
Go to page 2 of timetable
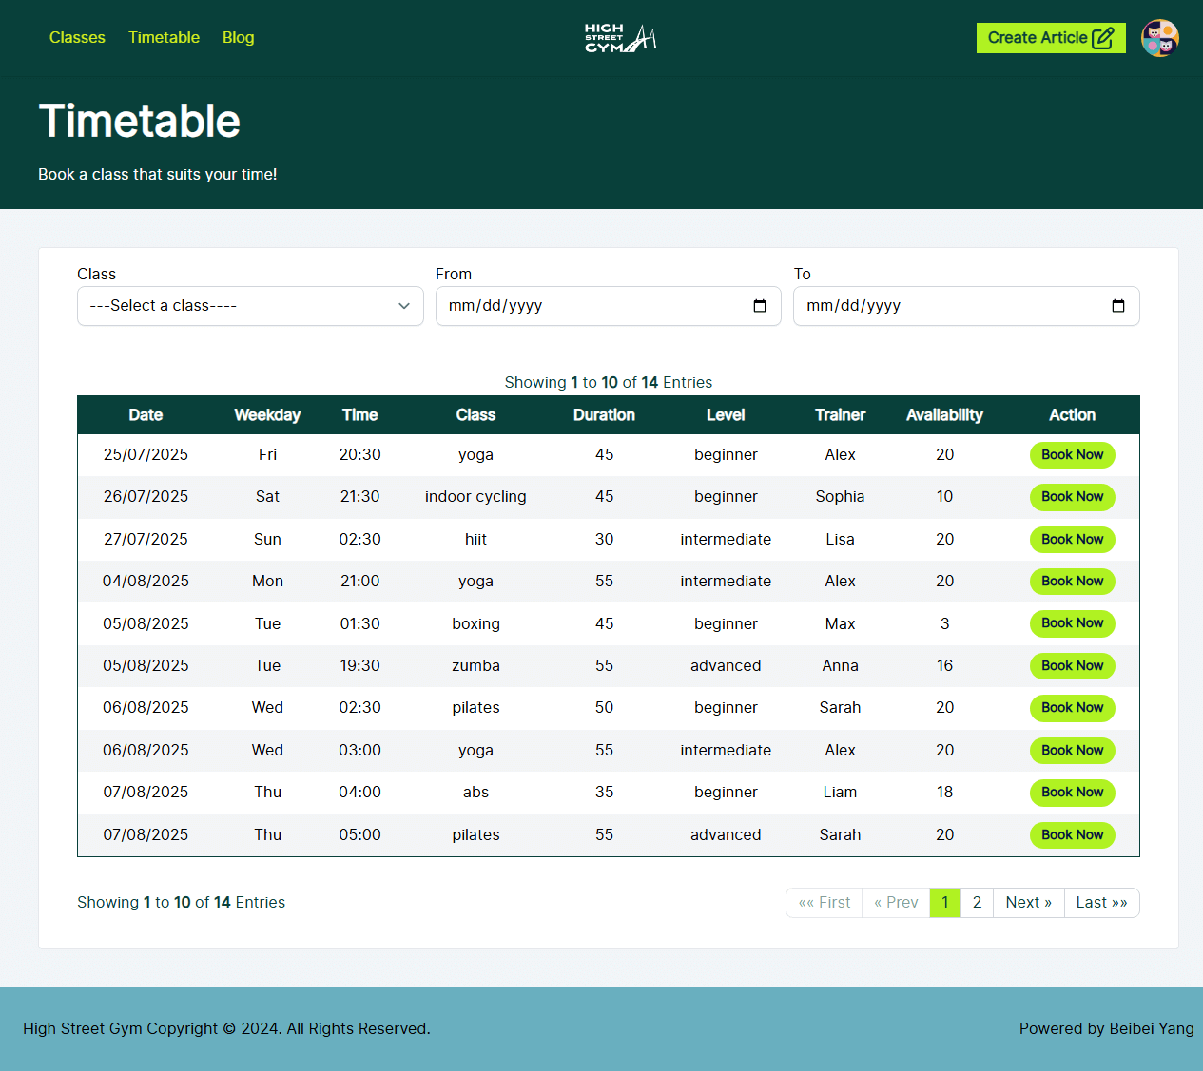click(977, 903)
